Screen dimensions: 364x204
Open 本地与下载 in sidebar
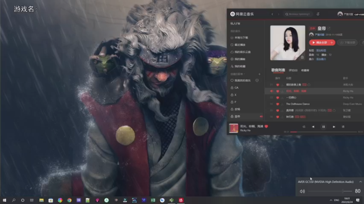tap(239, 38)
